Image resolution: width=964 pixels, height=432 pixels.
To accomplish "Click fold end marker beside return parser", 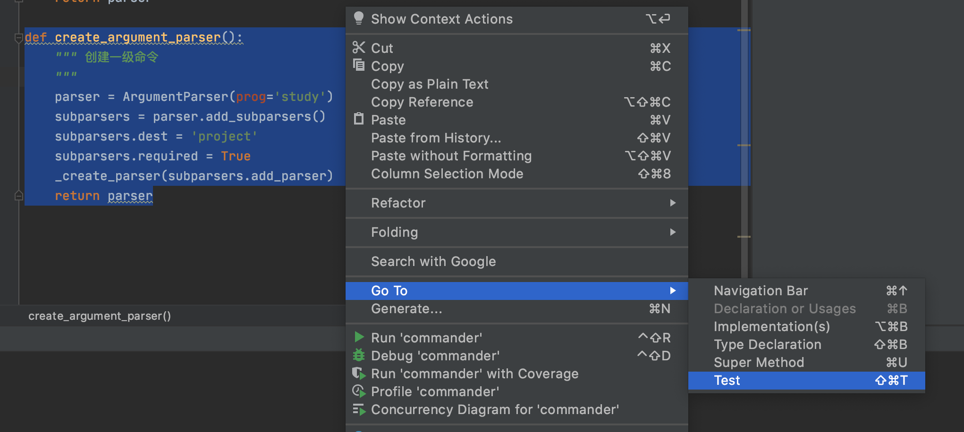I will coord(18,195).
